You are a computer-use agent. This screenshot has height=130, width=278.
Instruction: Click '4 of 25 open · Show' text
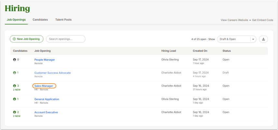click(x=203, y=39)
